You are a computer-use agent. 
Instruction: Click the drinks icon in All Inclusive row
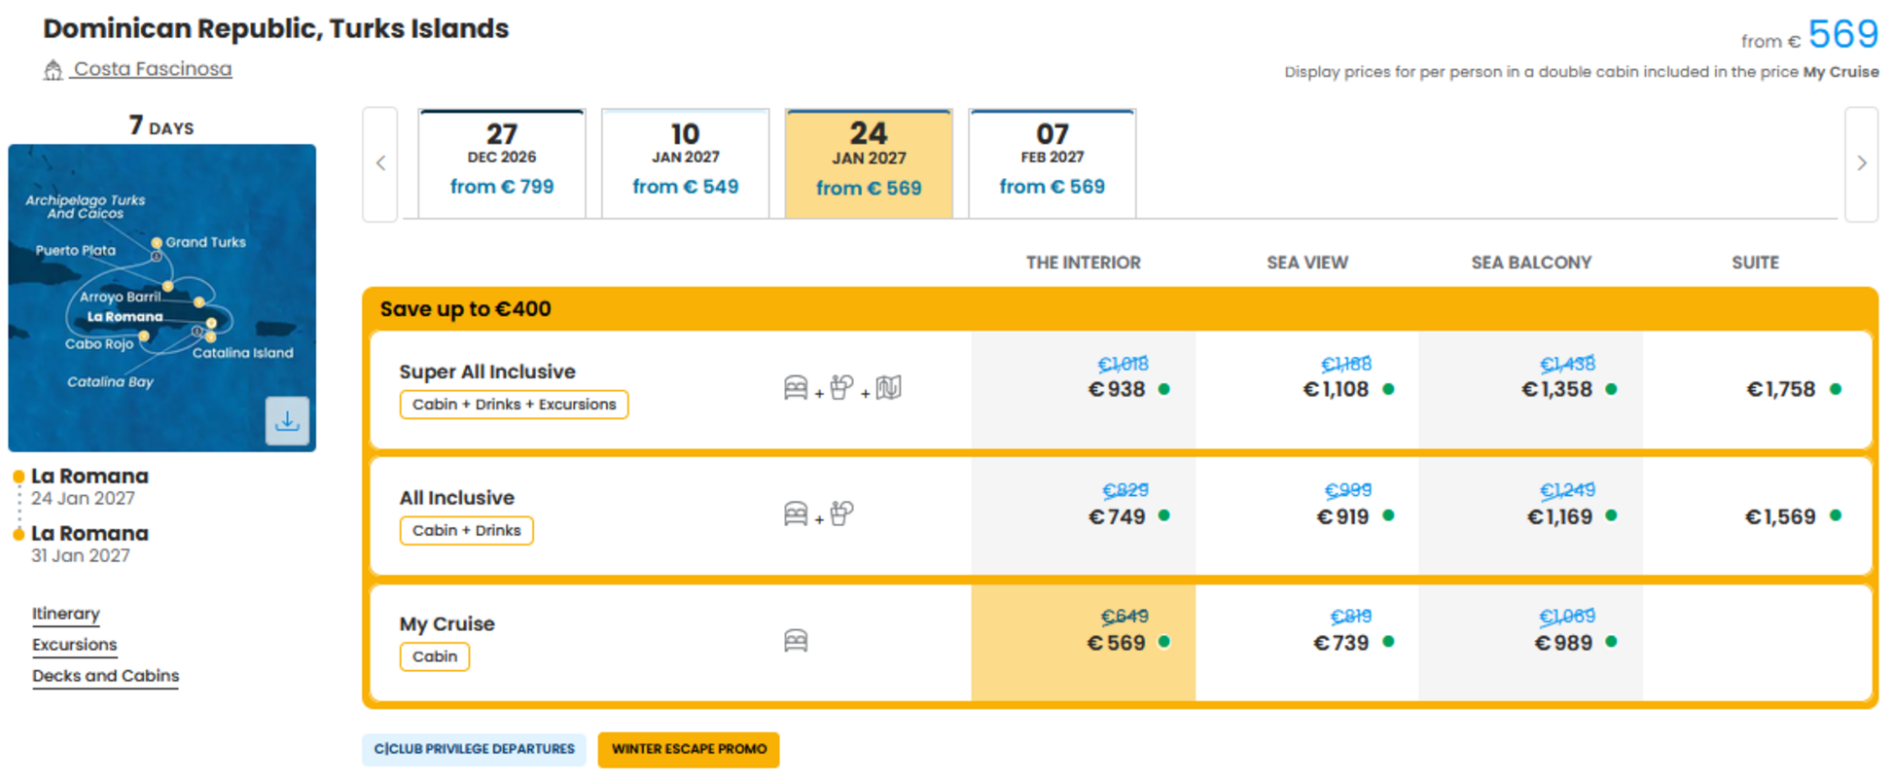point(841,513)
